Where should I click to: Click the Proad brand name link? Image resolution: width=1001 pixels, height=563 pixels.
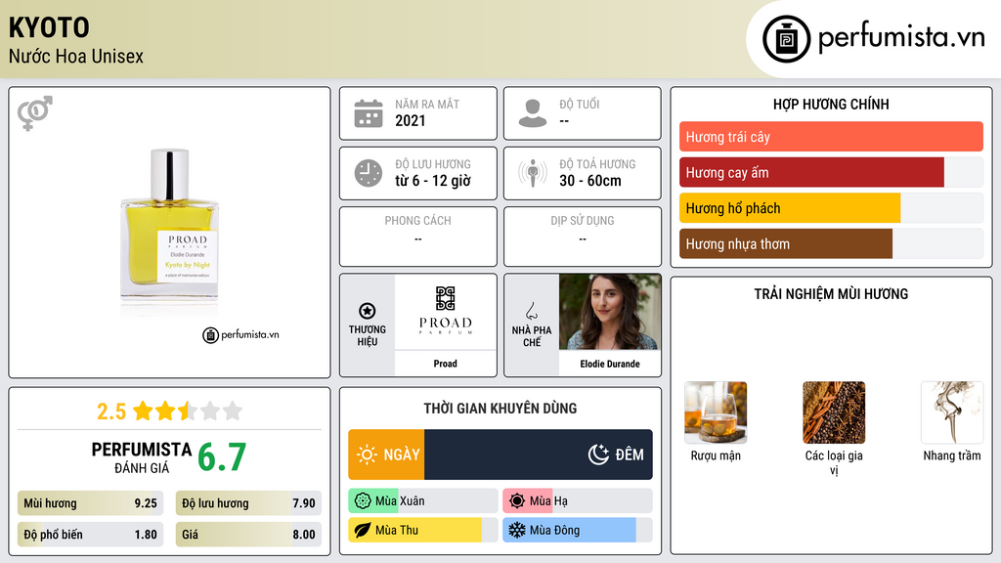[445, 364]
